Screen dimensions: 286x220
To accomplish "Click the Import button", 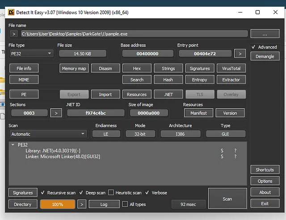I will pyautogui.click(x=105, y=94).
